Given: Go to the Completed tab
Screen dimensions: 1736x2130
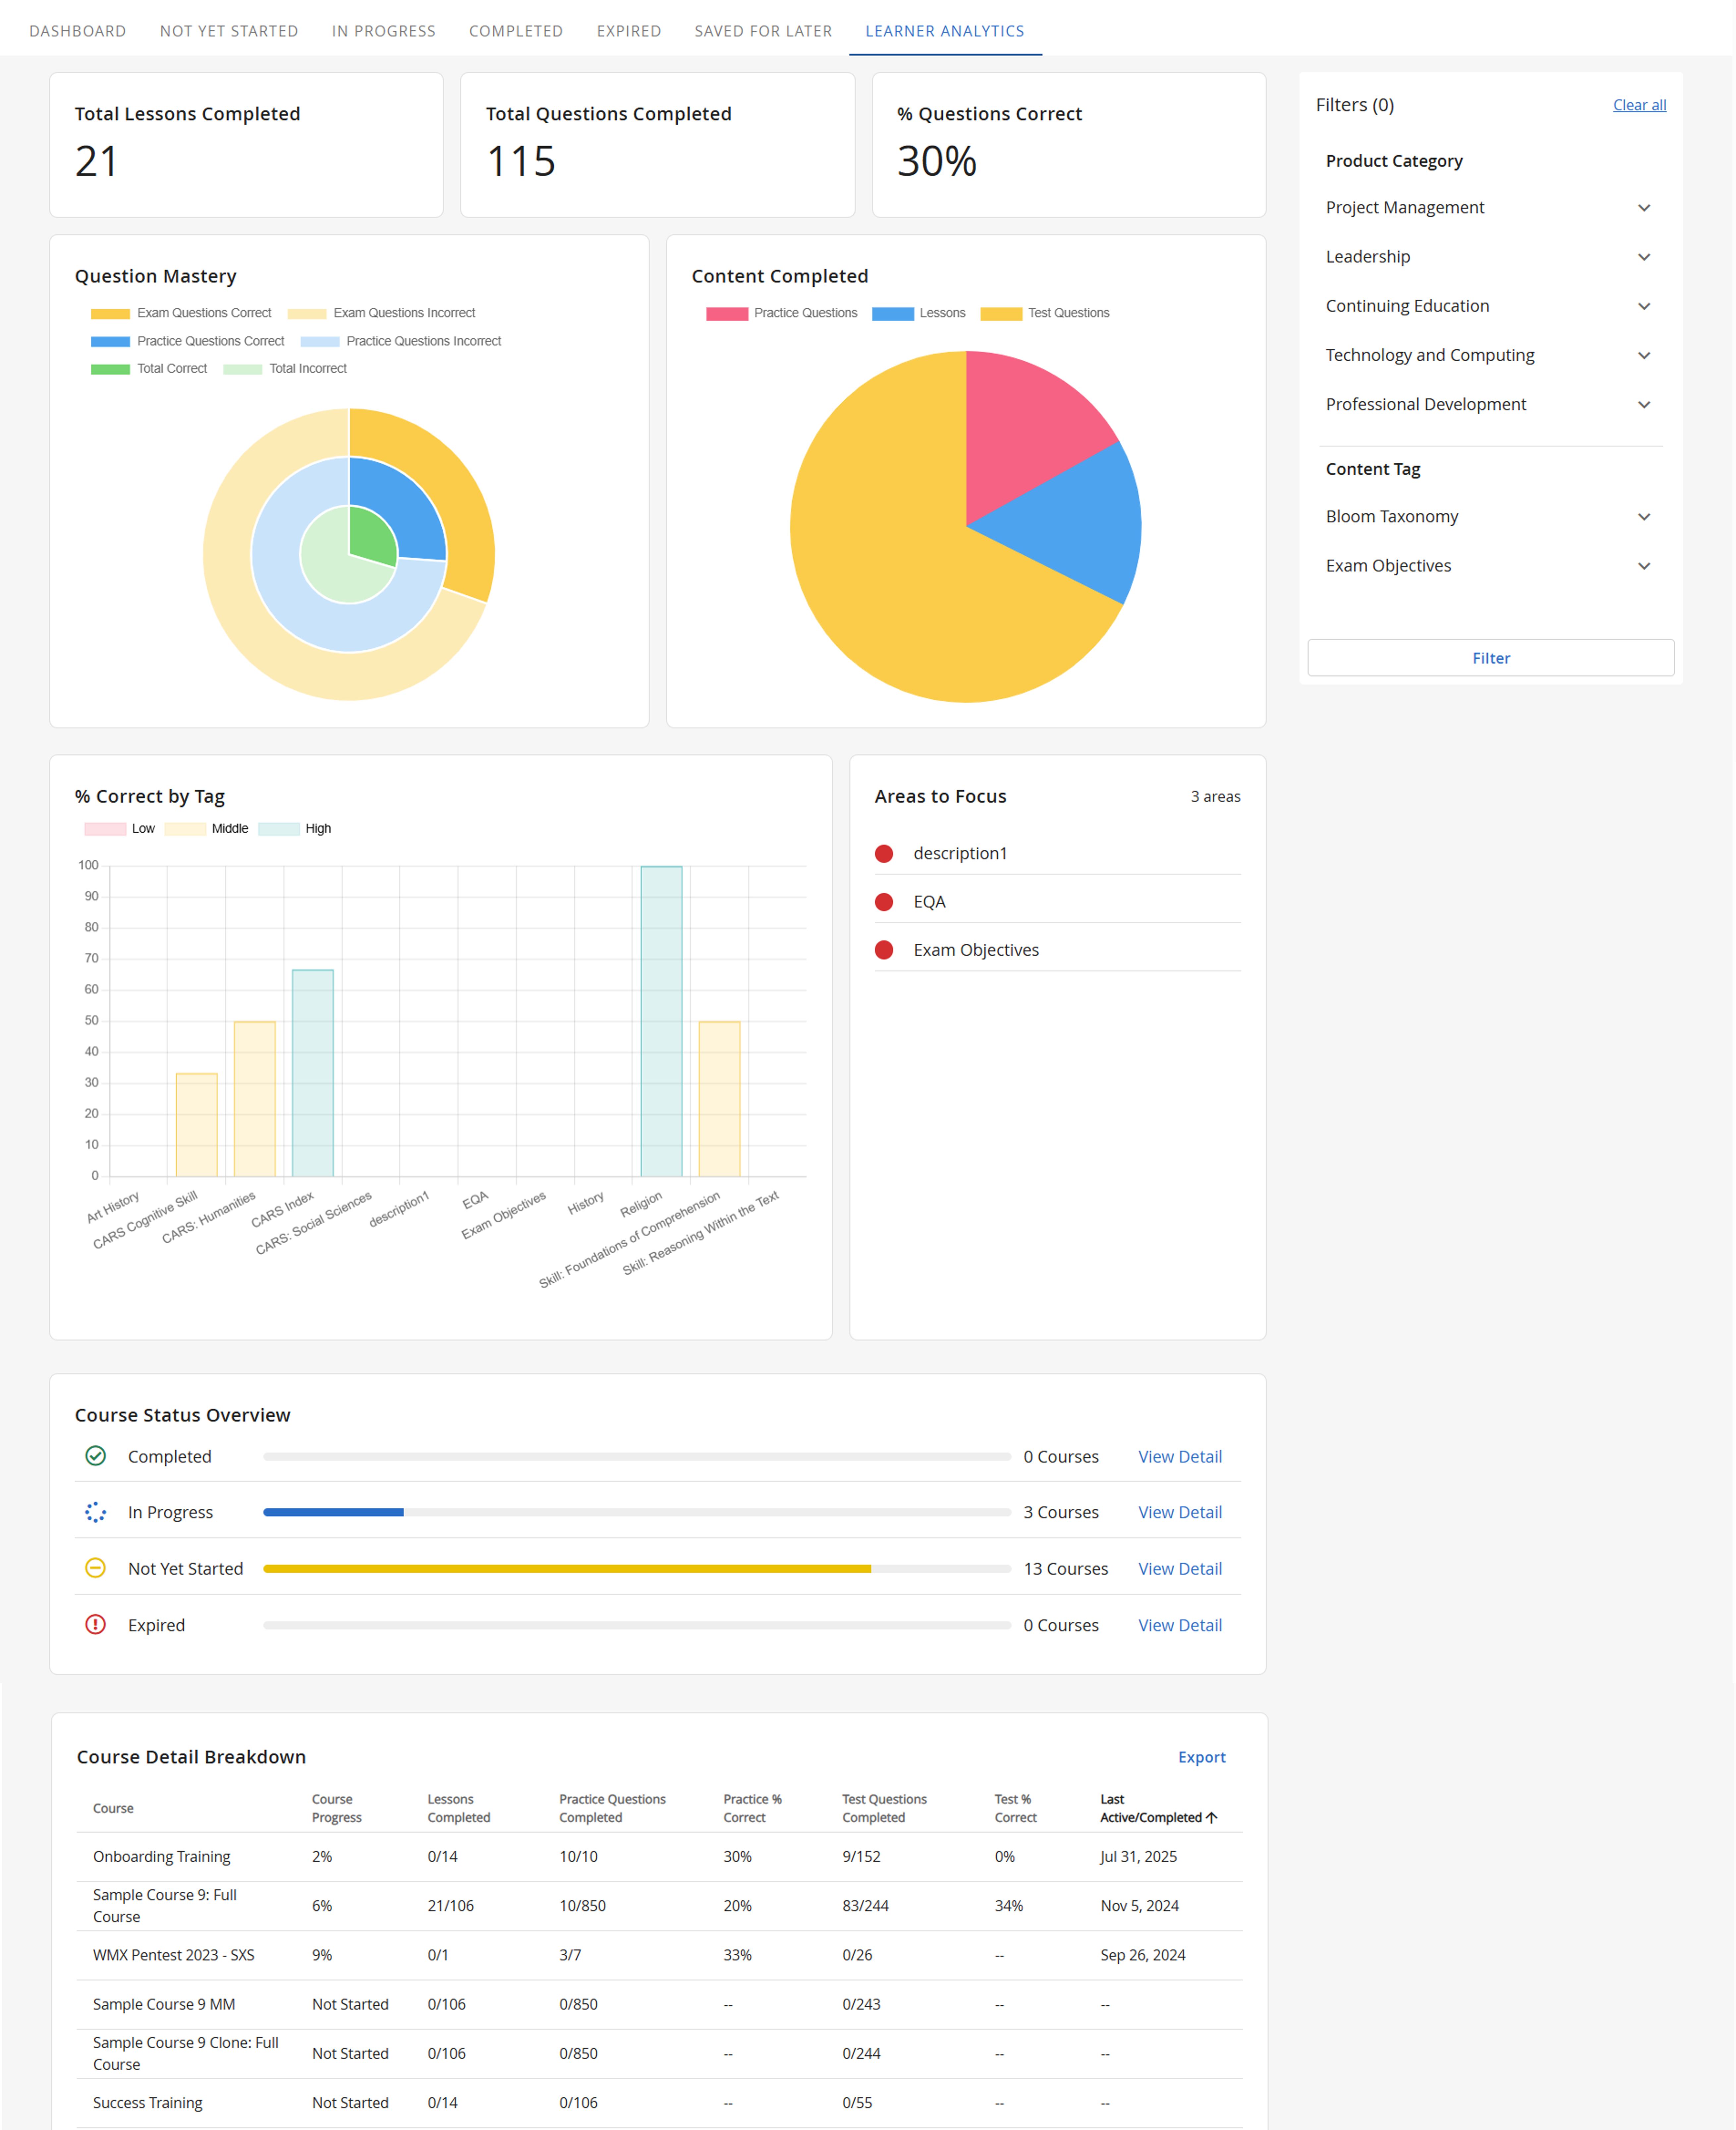Looking at the screenshot, I should tap(516, 31).
